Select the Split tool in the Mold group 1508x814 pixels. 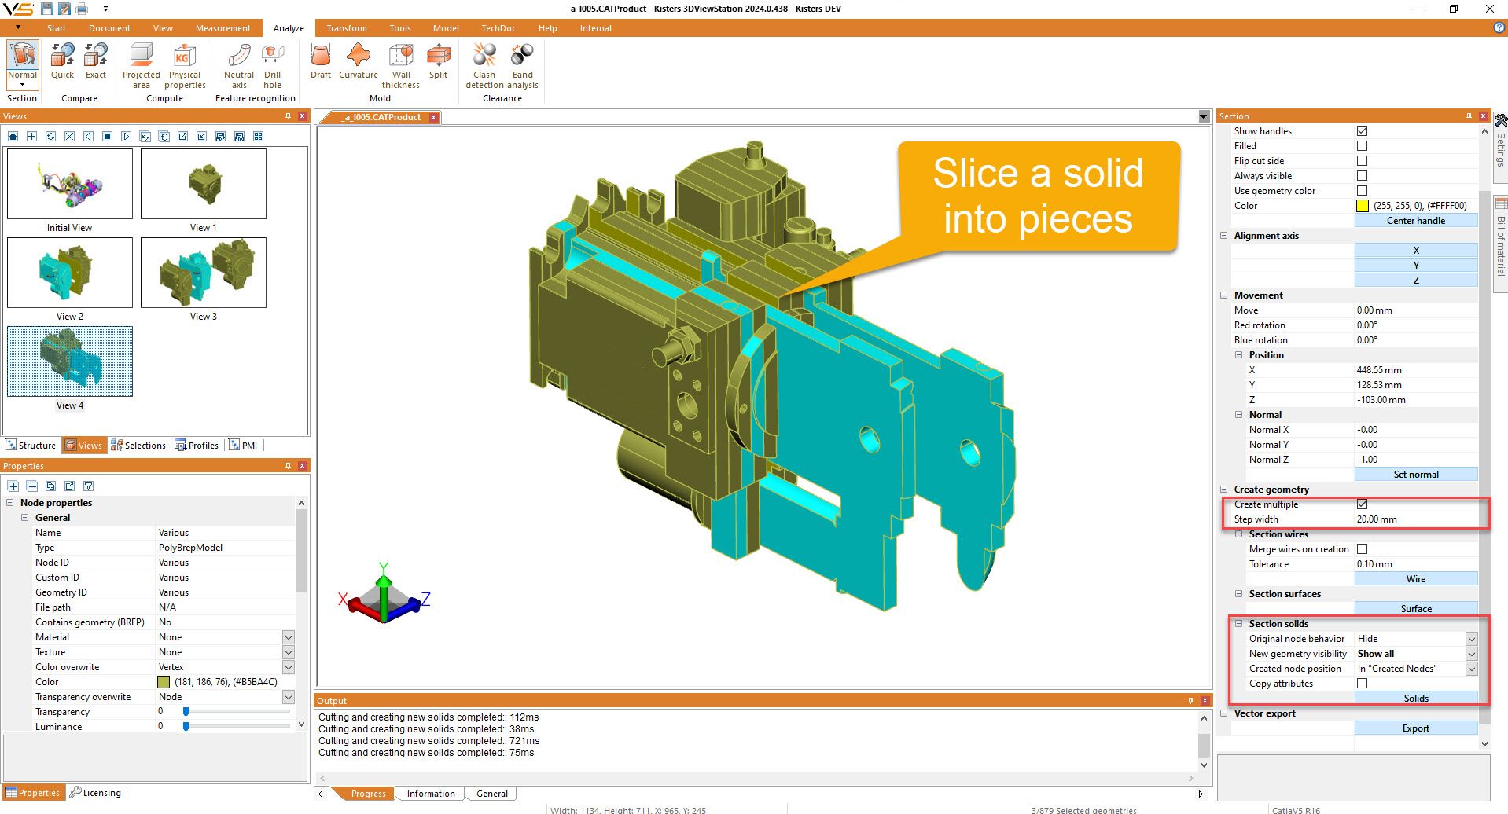(438, 63)
